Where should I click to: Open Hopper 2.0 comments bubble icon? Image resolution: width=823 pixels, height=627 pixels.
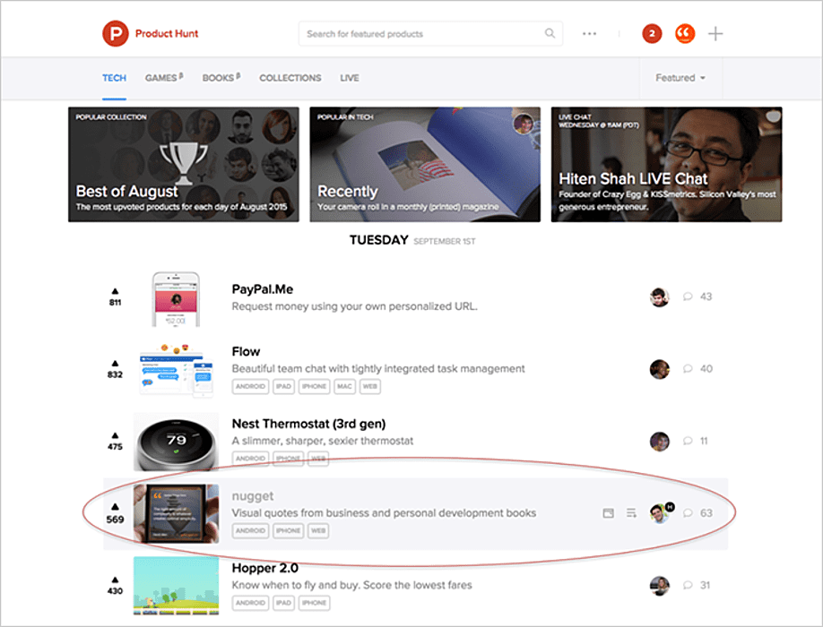click(x=688, y=585)
